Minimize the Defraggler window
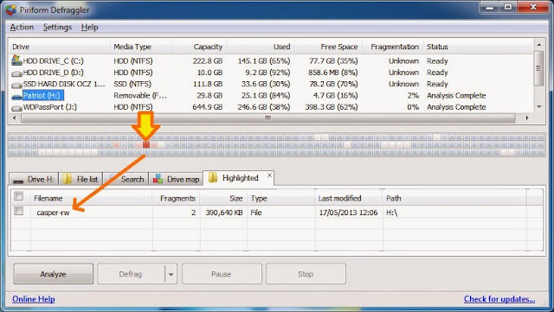Image resolution: width=554 pixels, height=312 pixels. coord(489,7)
